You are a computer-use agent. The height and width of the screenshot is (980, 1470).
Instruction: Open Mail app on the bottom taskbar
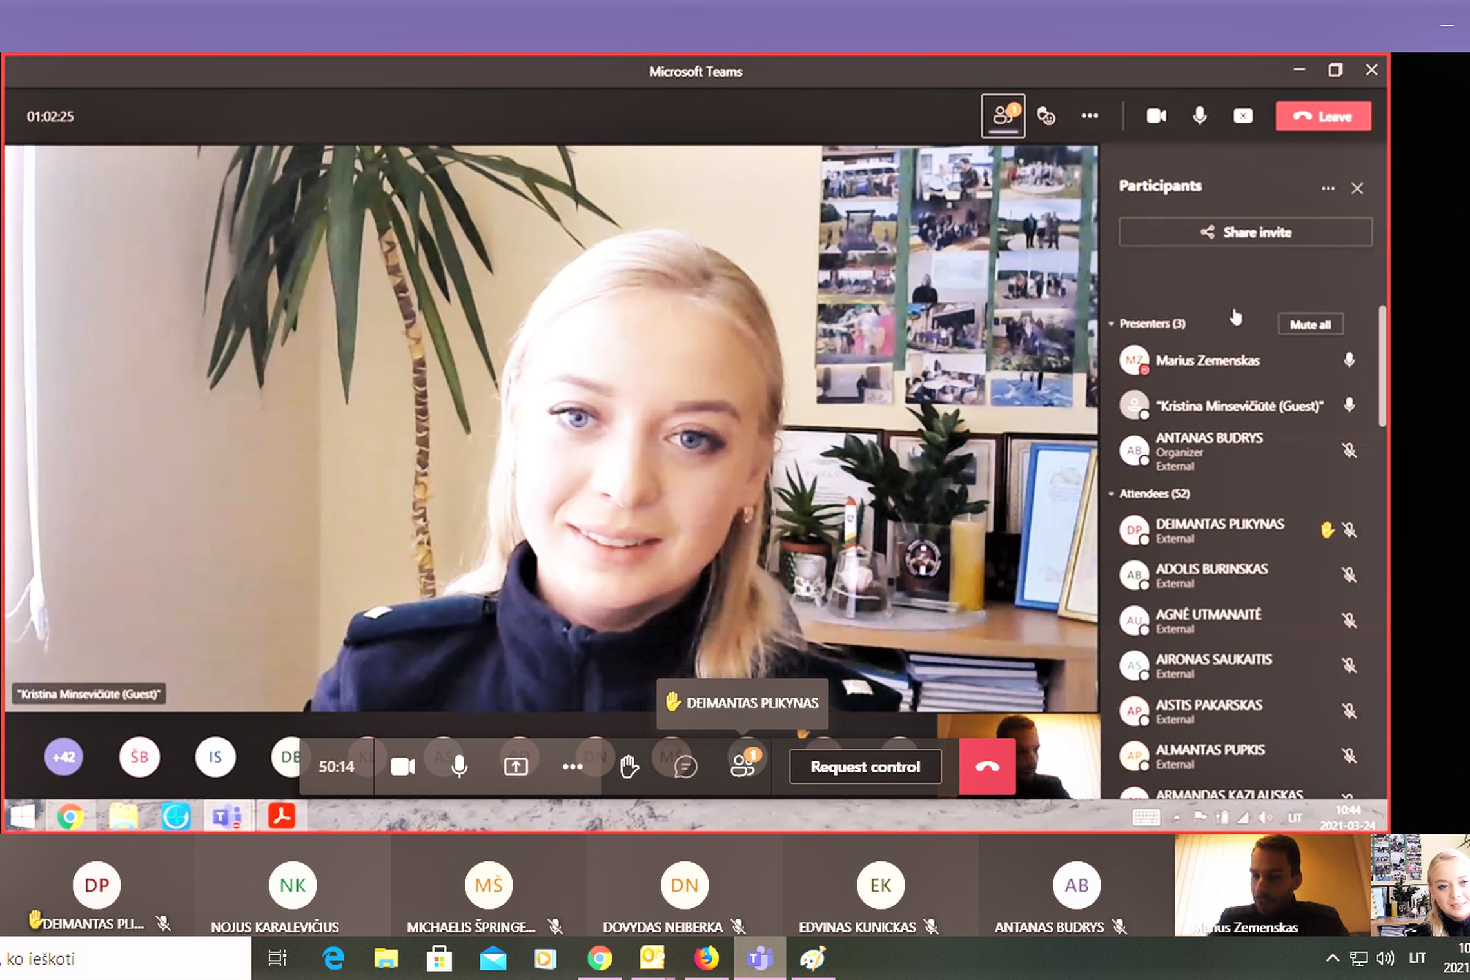click(493, 959)
